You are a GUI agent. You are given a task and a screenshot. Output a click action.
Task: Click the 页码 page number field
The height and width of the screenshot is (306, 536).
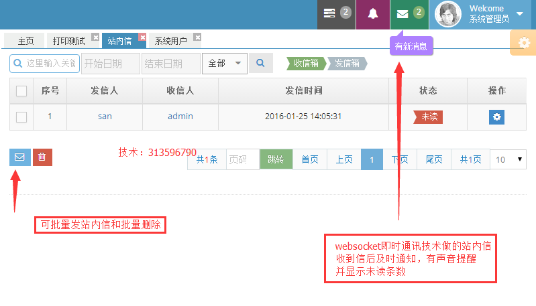point(242,159)
